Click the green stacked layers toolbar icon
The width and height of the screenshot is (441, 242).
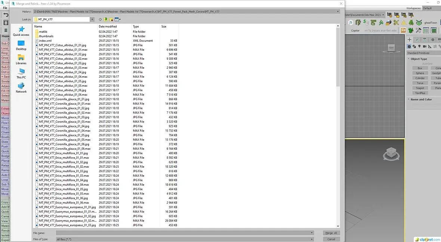point(419,22)
